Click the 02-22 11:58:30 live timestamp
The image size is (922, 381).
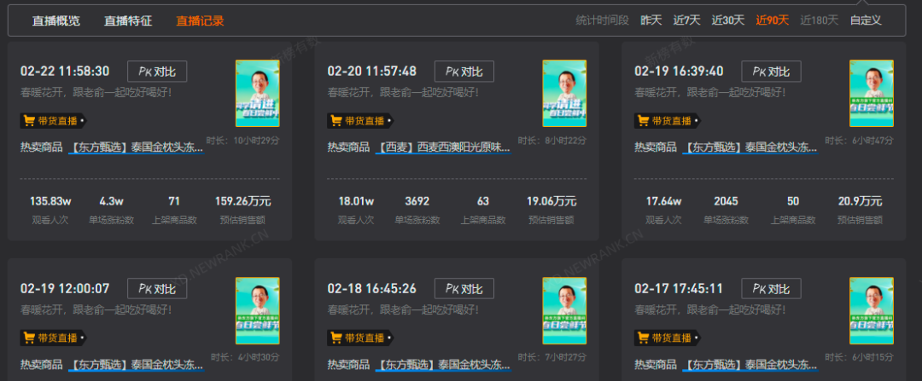click(65, 72)
